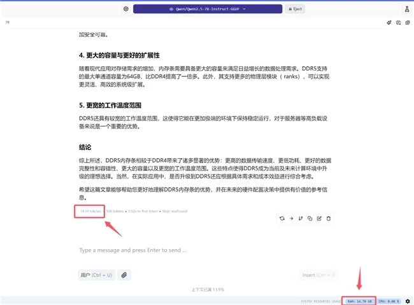Open the flask experiment icon at top right
Image resolution: width=414 pixels, height=305 pixels.
tap(406, 9)
